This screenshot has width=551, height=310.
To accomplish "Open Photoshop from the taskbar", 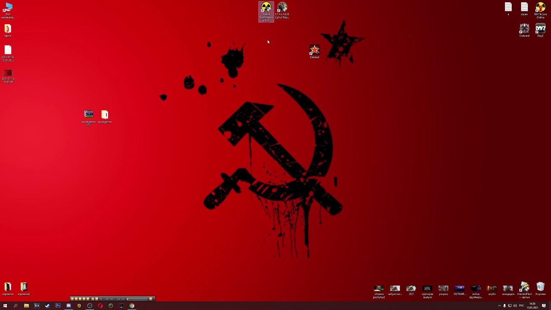I will (58, 306).
